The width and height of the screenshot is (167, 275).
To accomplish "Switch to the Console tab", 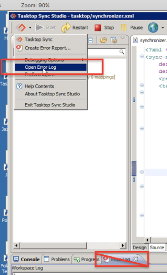I will (x=27, y=259).
